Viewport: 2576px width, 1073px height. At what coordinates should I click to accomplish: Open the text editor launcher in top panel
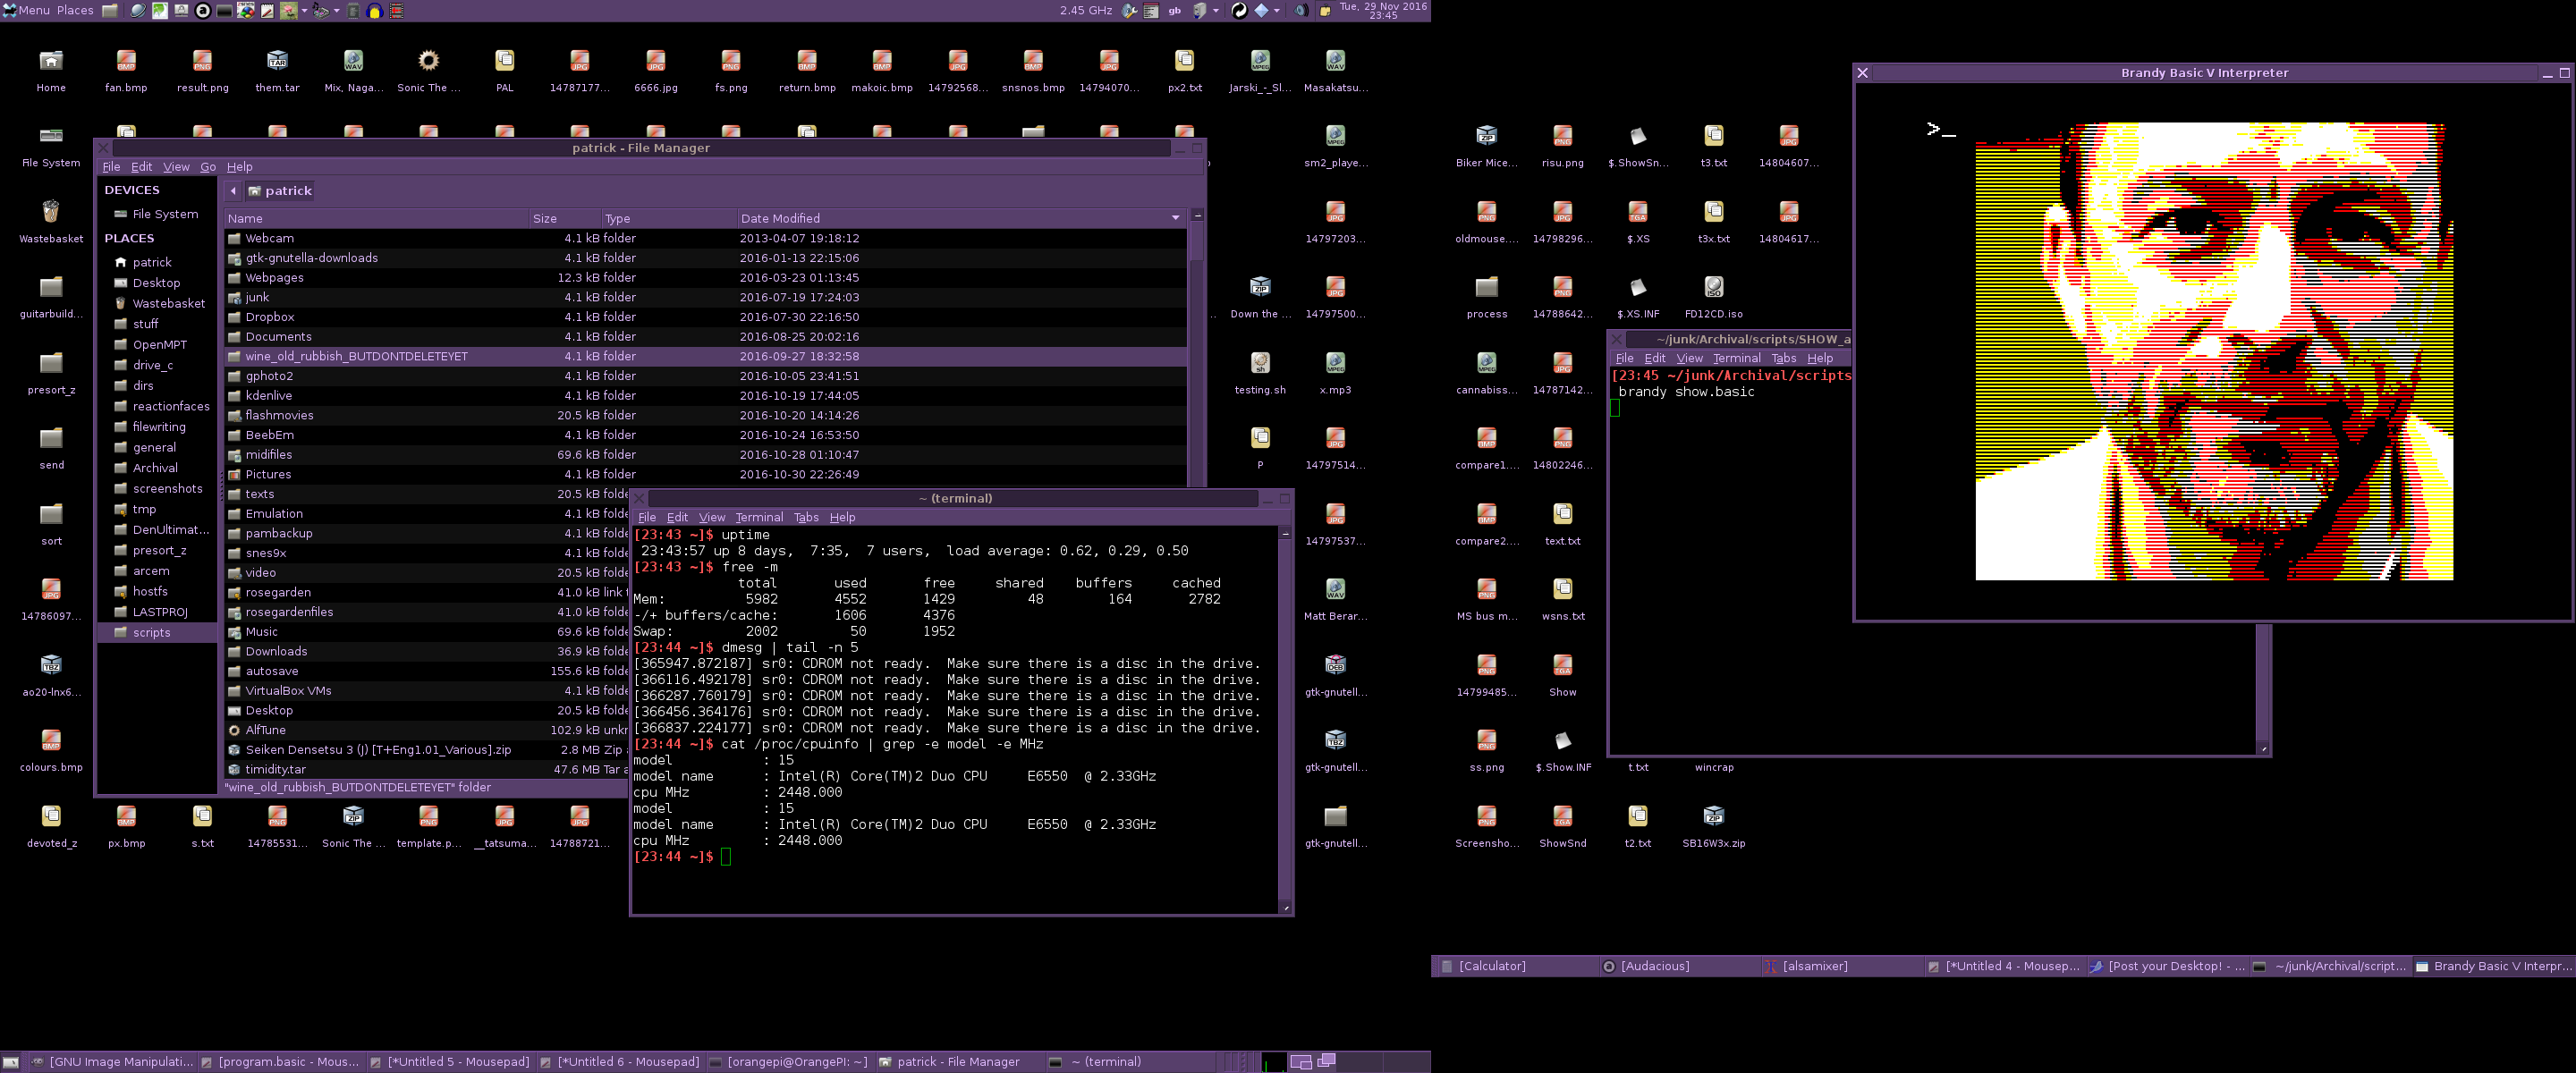click(267, 11)
